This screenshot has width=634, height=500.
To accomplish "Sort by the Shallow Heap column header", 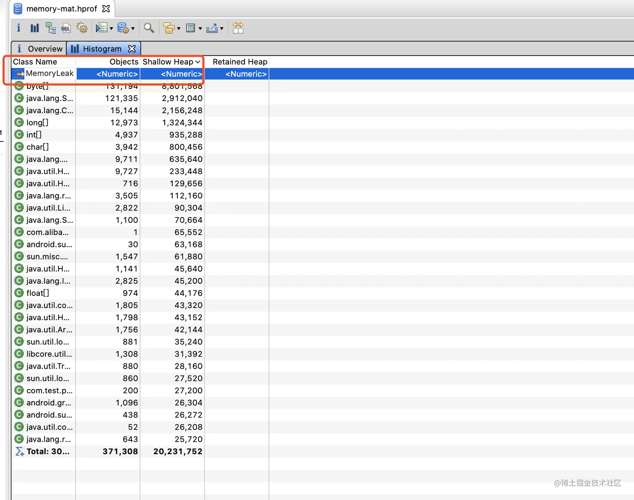I will [x=172, y=62].
